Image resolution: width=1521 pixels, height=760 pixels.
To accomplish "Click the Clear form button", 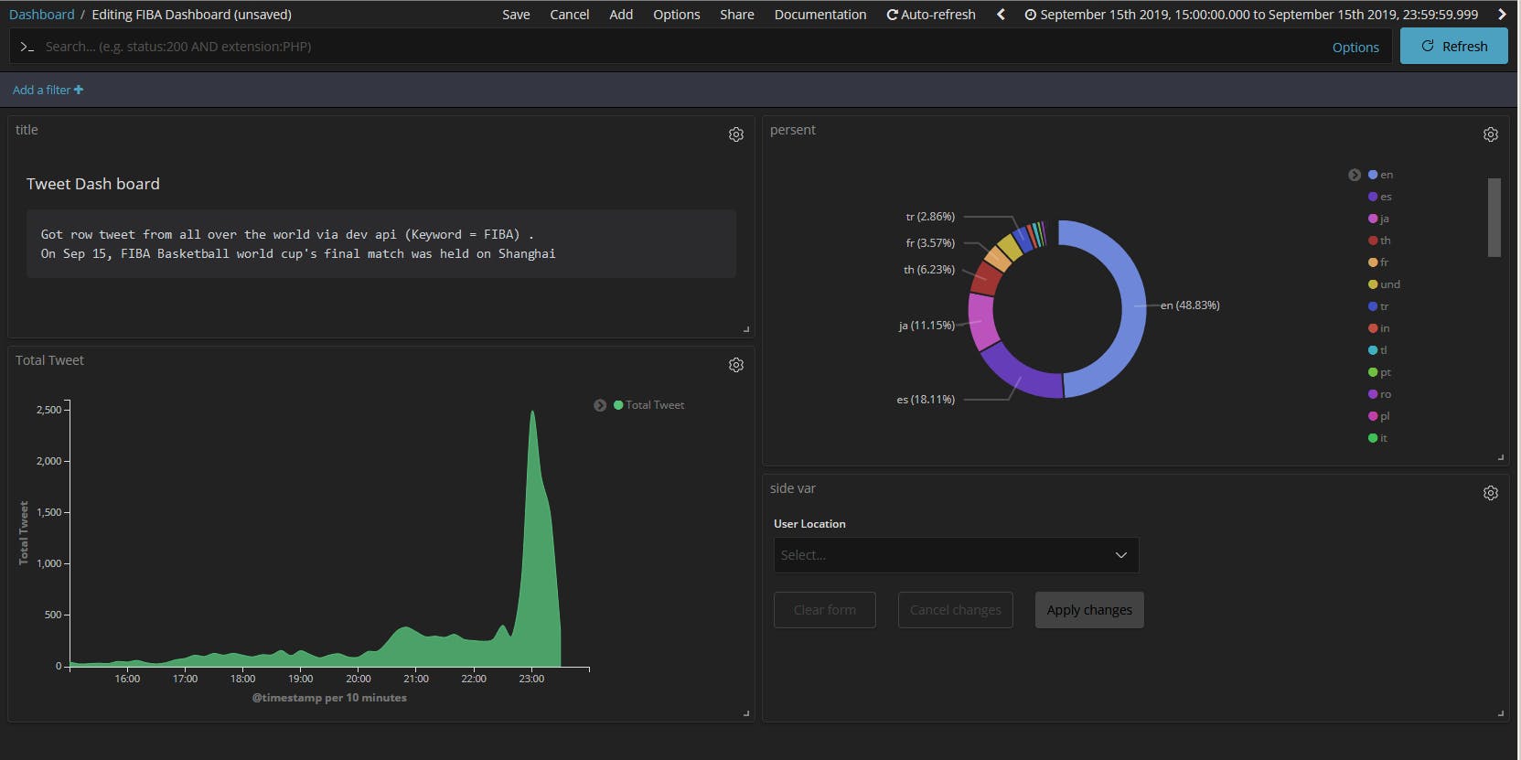I will pyautogui.click(x=825, y=610).
